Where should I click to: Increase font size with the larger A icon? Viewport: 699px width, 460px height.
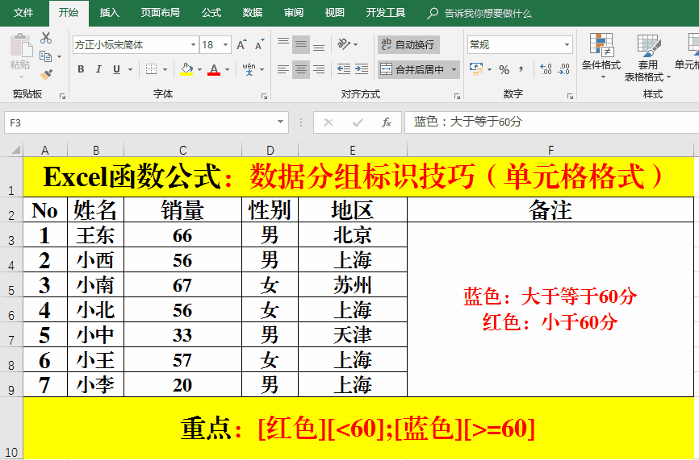click(x=241, y=45)
